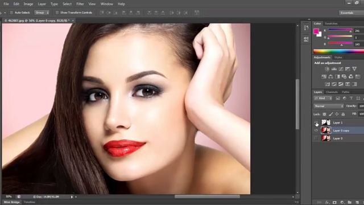Viewport: 364px width, 205px height.
Task: Add a Selective Color adjustment
Action: click(348, 84)
